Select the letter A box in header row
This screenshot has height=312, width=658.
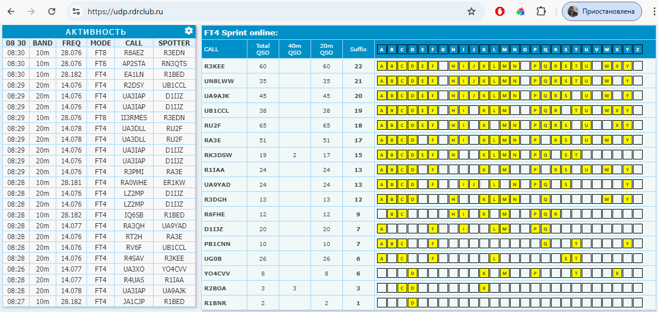pyautogui.click(x=382, y=50)
